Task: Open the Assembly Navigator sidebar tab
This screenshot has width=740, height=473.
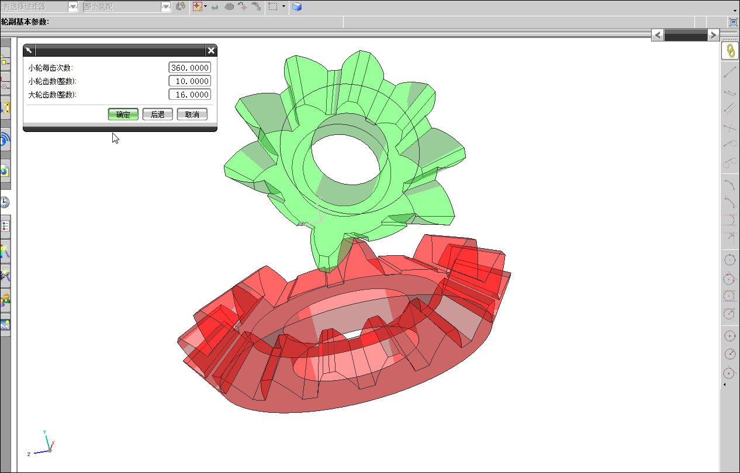Action: 5,59
